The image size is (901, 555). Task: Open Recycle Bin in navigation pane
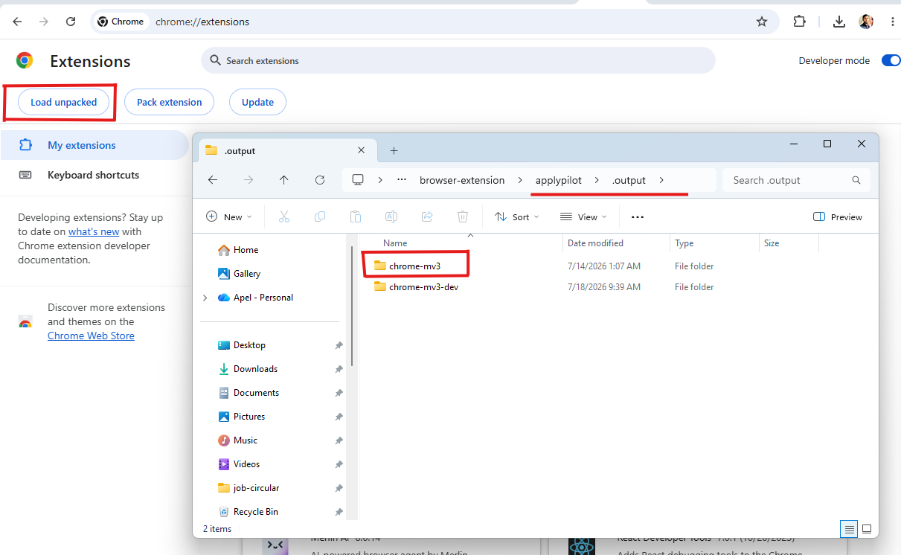pyautogui.click(x=248, y=512)
